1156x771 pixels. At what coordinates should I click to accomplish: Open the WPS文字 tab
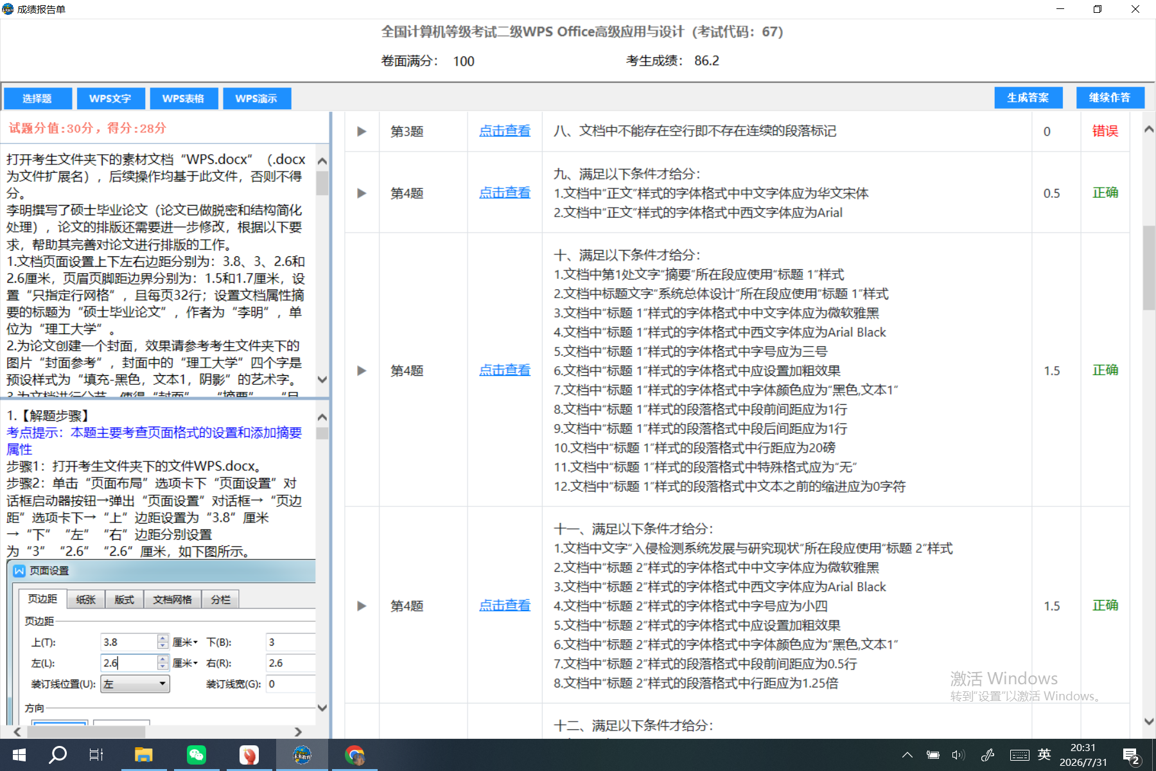pyautogui.click(x=110, y=98)
